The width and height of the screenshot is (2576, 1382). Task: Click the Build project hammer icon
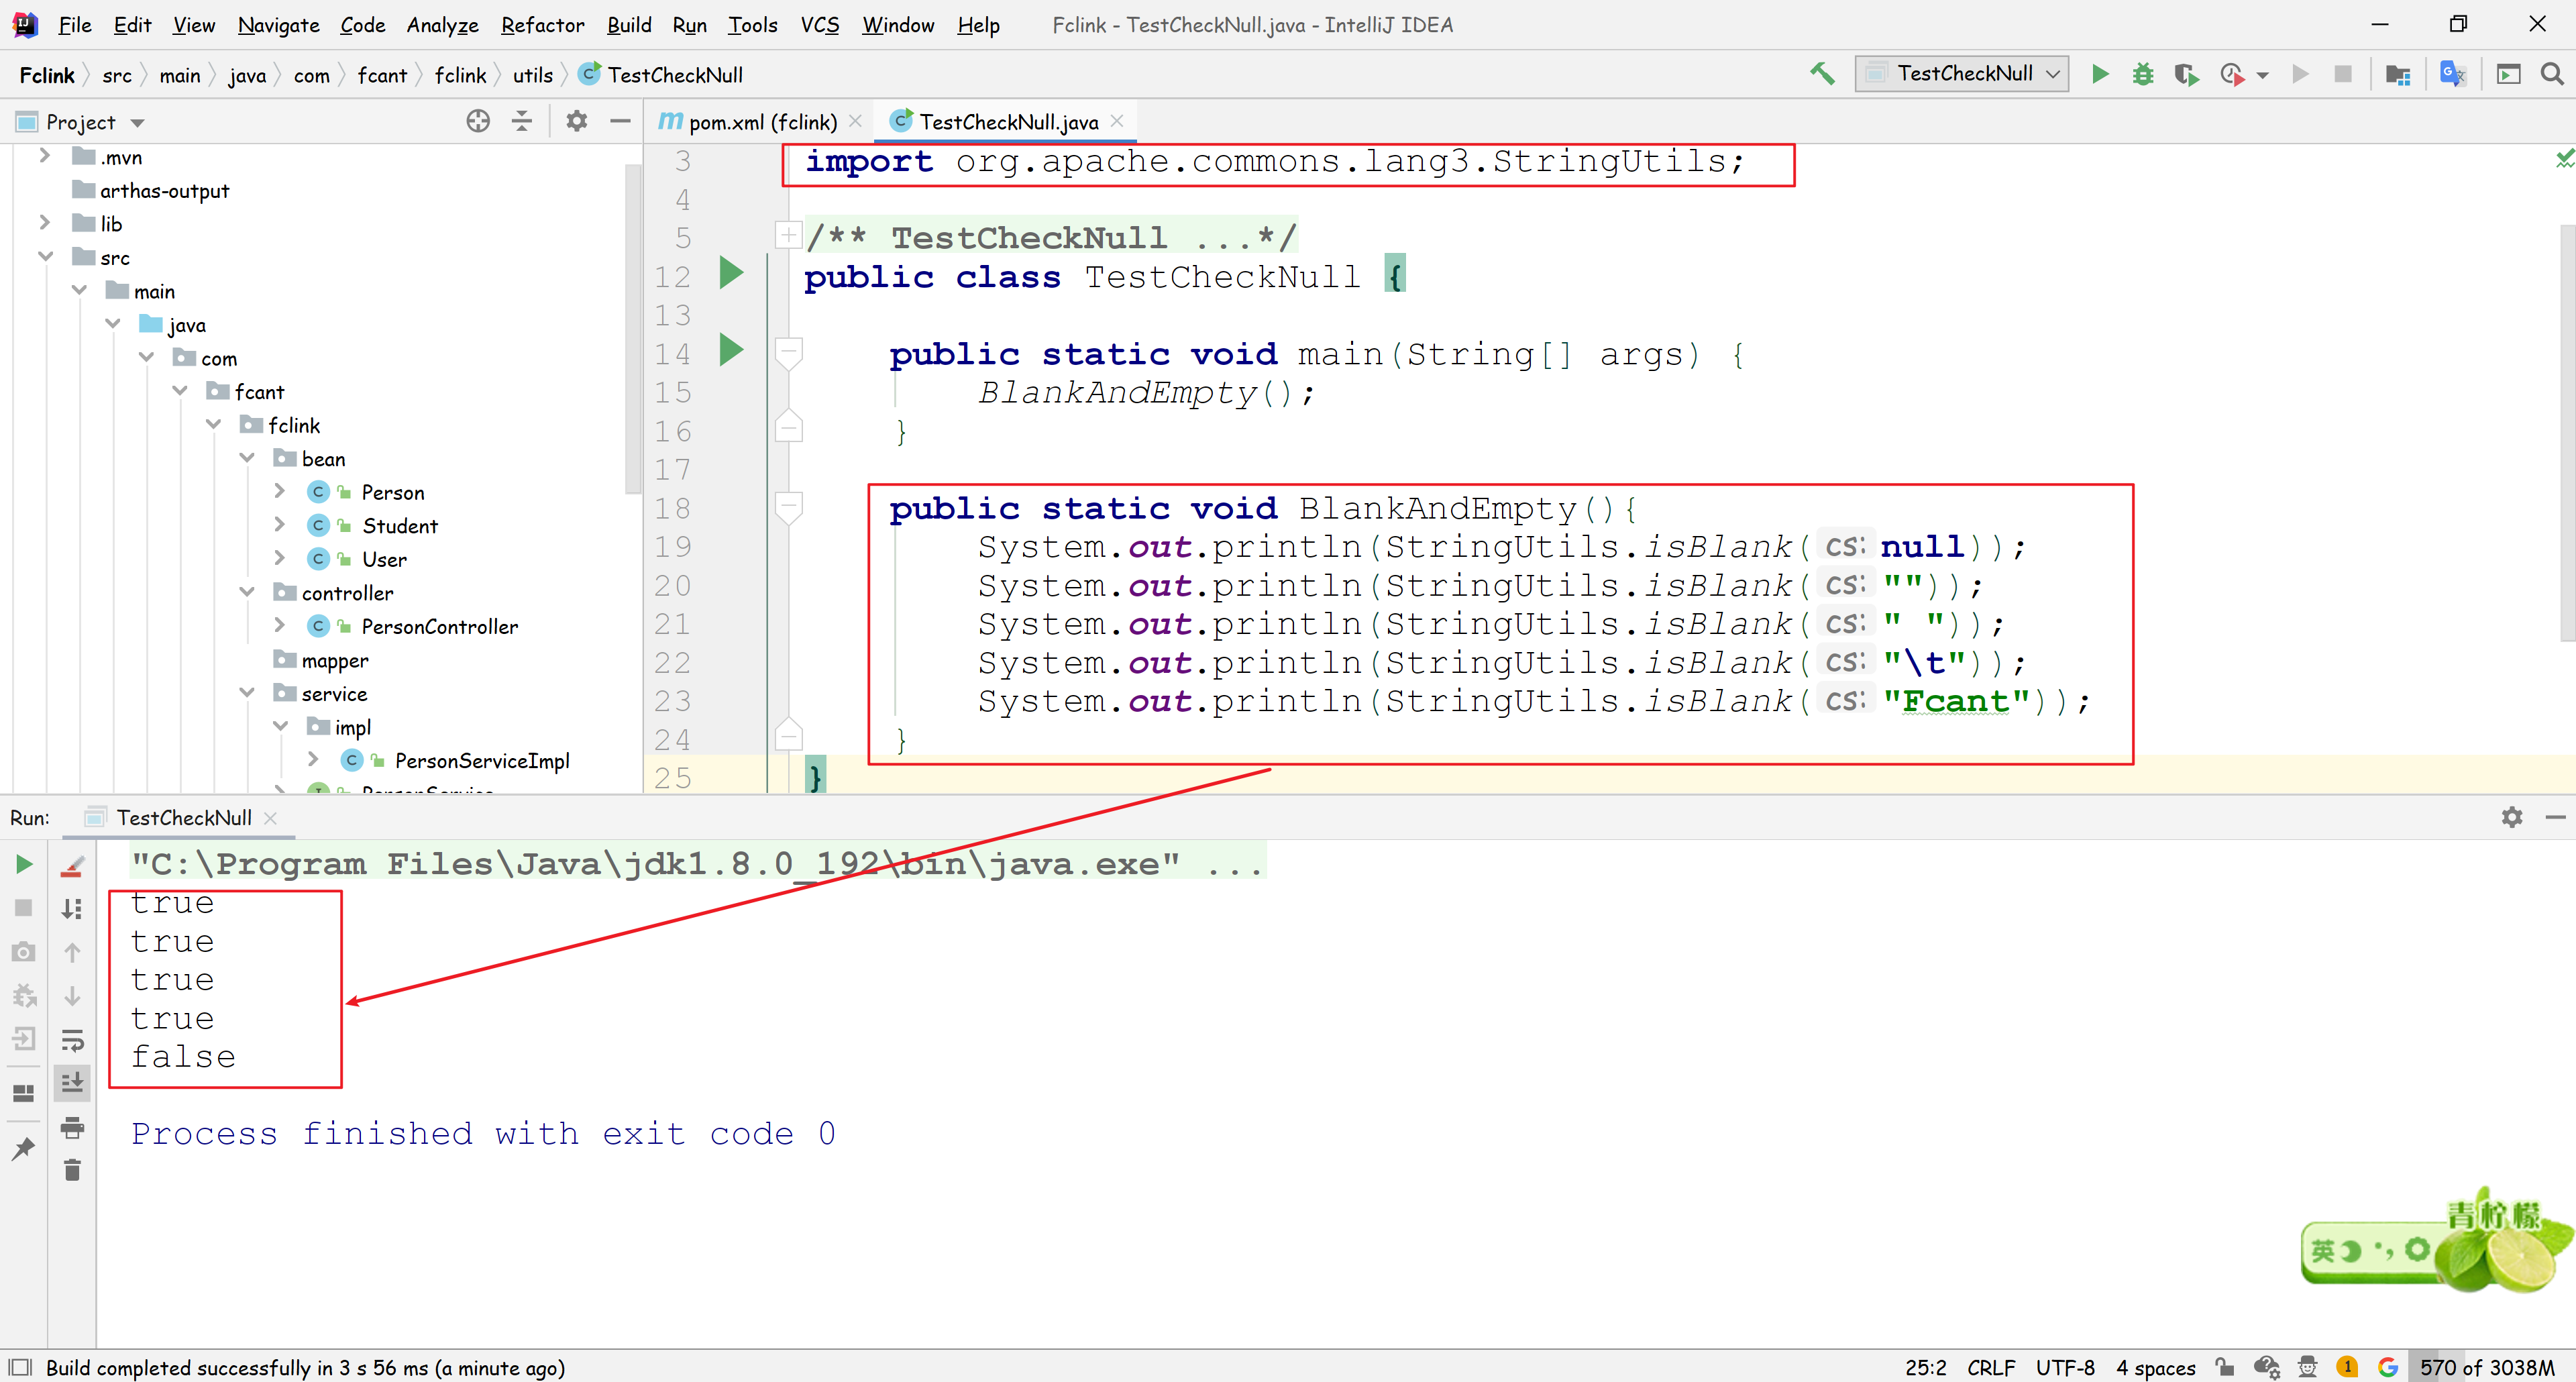pos(1822,74)
